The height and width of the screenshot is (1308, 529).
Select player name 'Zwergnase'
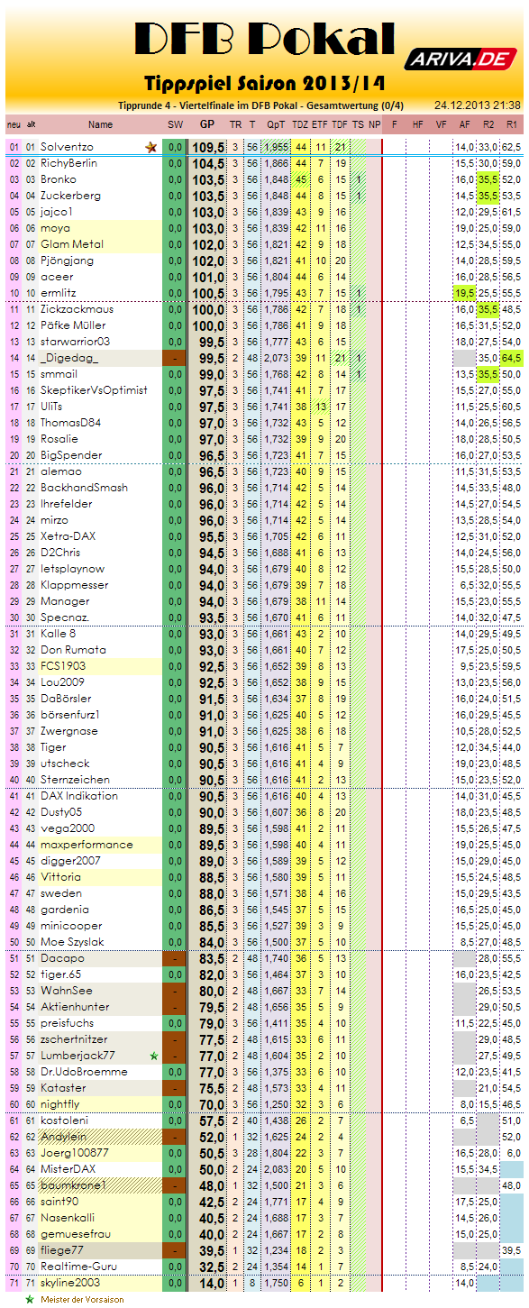[x=70, y=731]
